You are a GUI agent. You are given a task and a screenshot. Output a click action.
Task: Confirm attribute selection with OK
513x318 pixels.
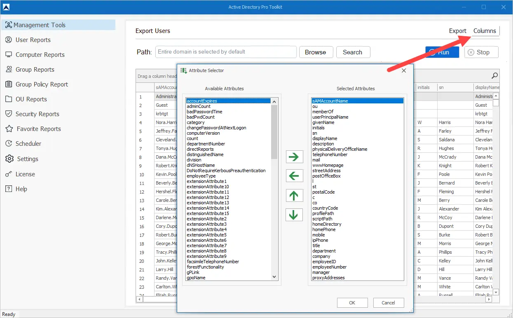[352, 303]
